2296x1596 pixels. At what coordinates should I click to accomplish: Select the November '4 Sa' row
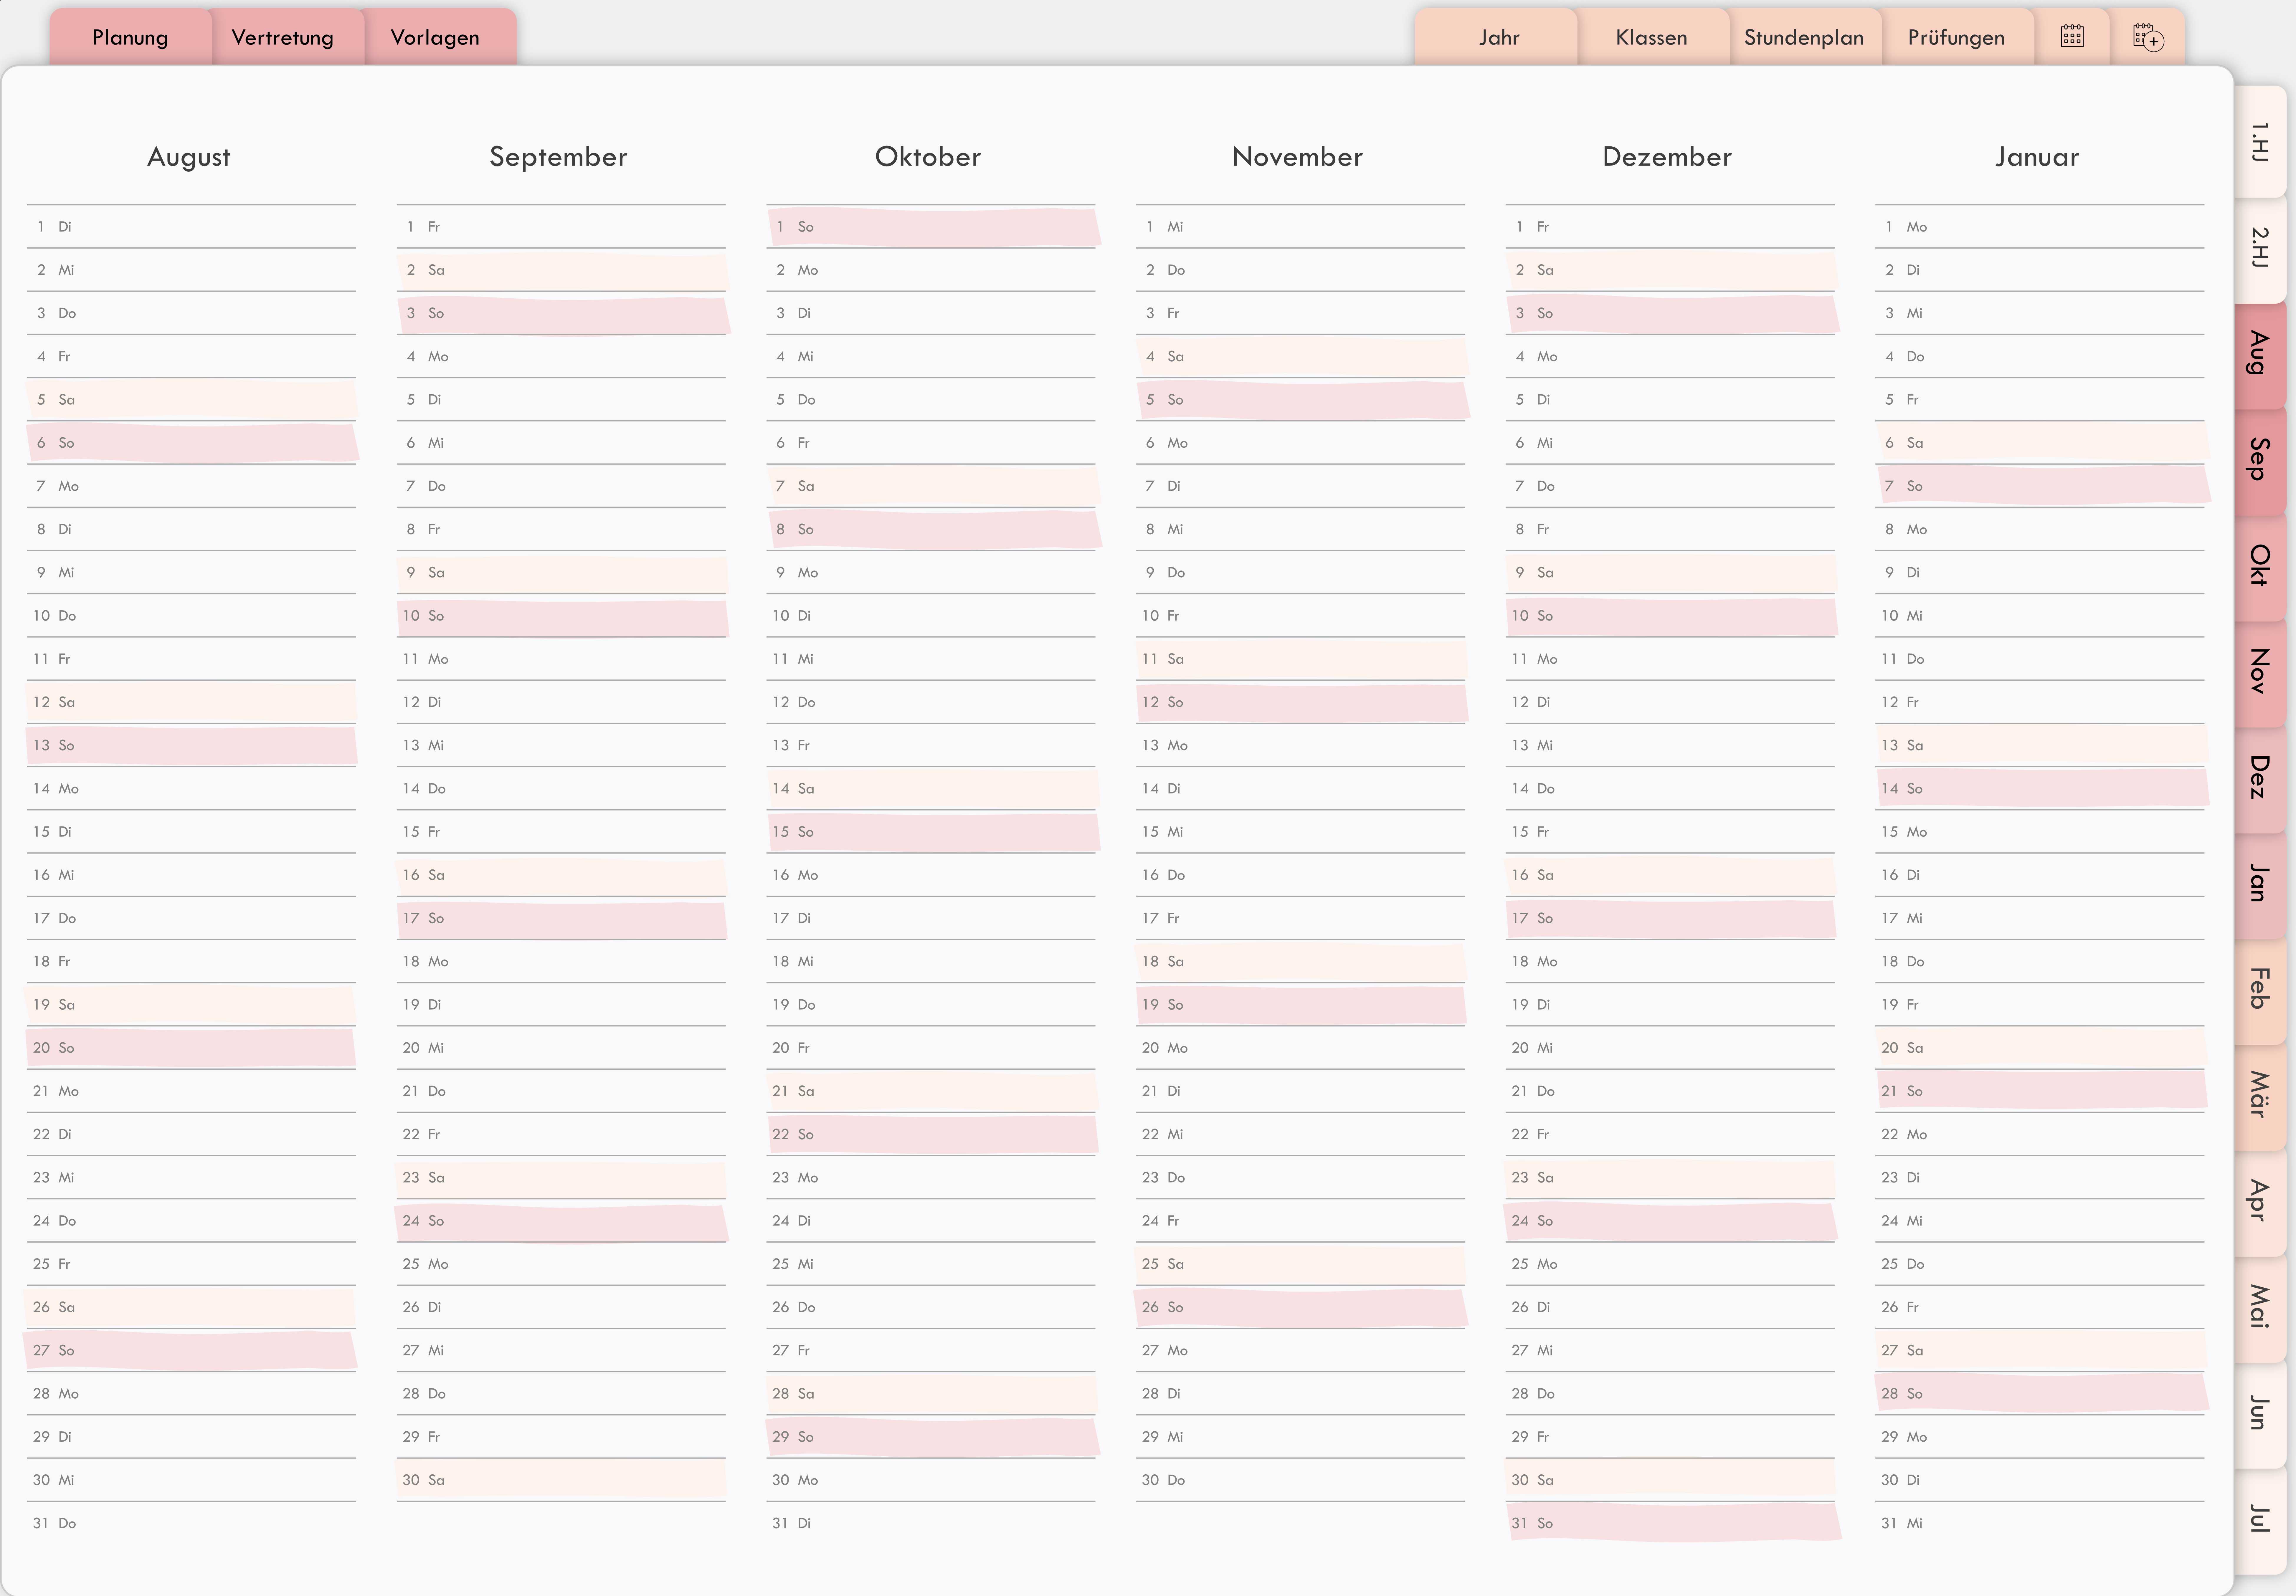[x=1300, y=357]
